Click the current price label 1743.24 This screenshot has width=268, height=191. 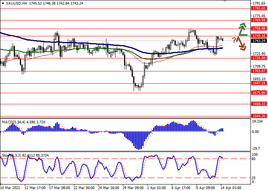[259, 41]
